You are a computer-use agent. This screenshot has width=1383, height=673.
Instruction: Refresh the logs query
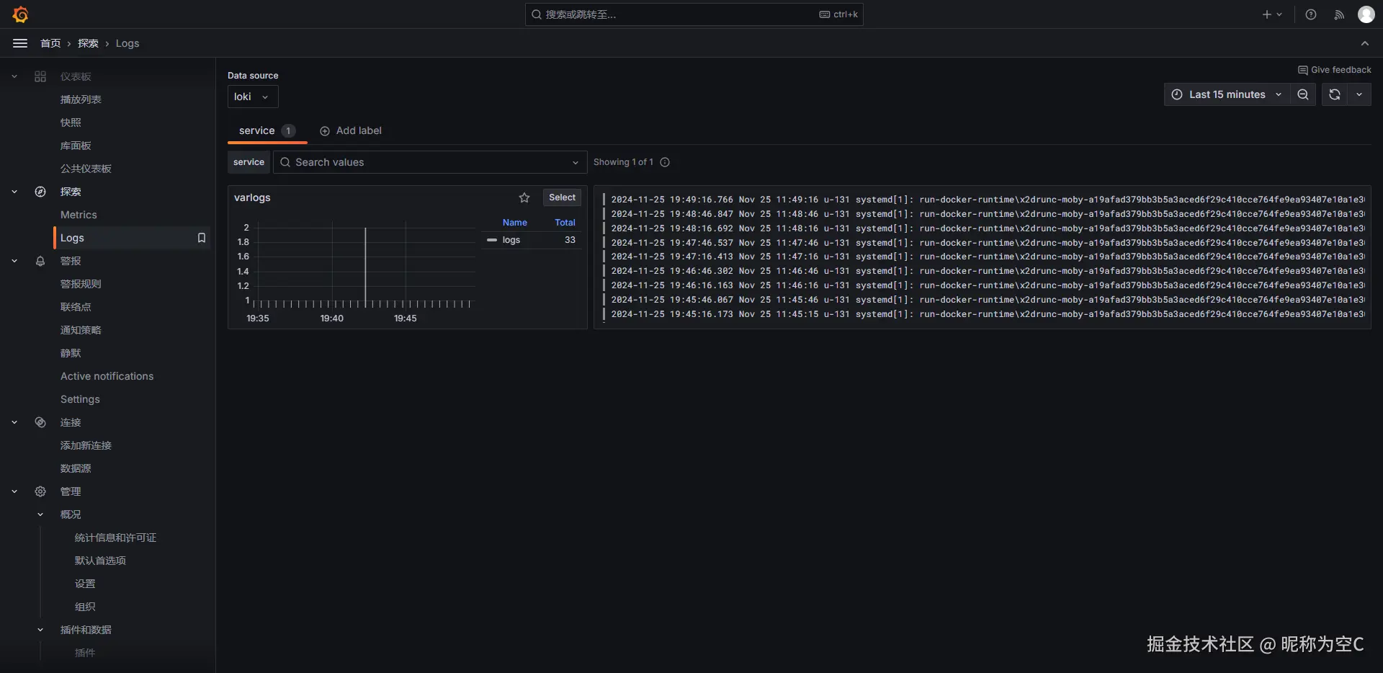[1334, 94]
